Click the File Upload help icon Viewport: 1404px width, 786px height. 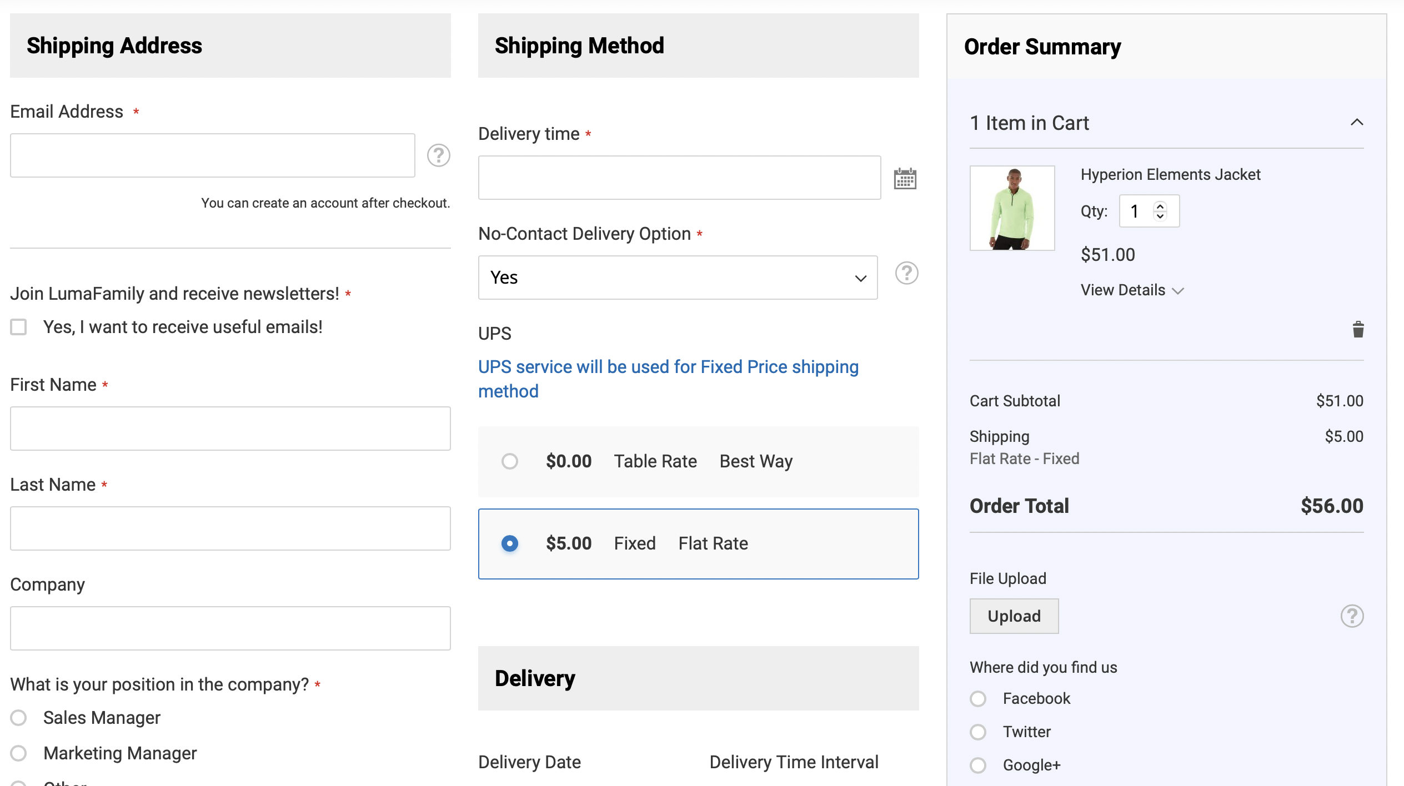(x=1352, y=616)
